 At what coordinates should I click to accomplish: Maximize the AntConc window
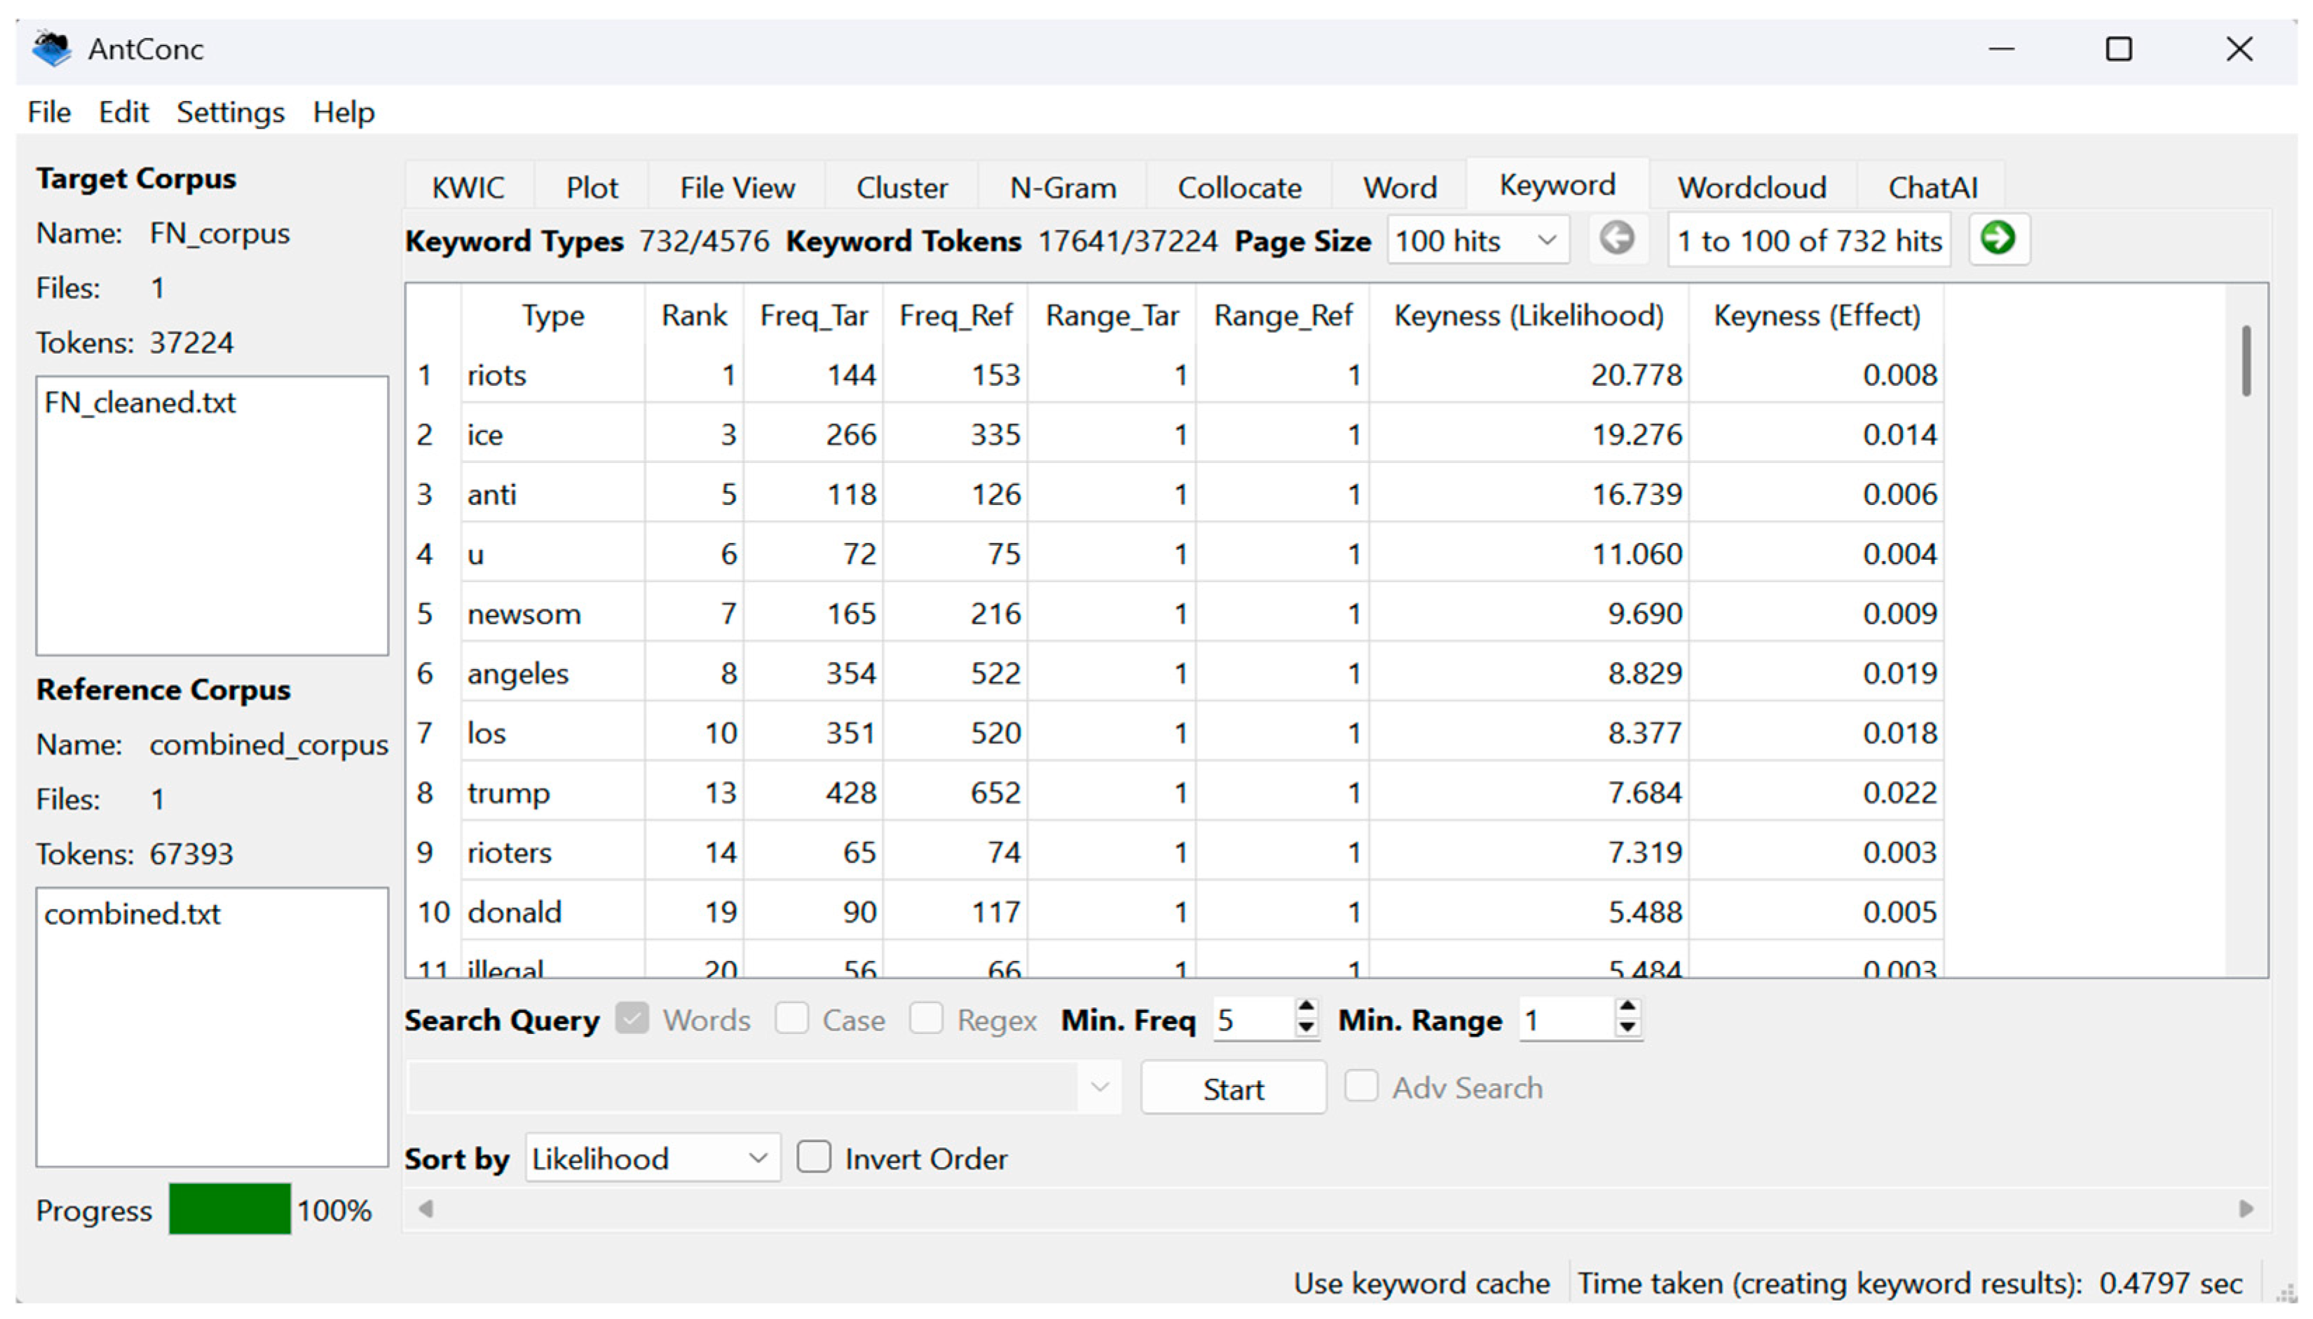pyautogui.click(x=2118, y=49)
